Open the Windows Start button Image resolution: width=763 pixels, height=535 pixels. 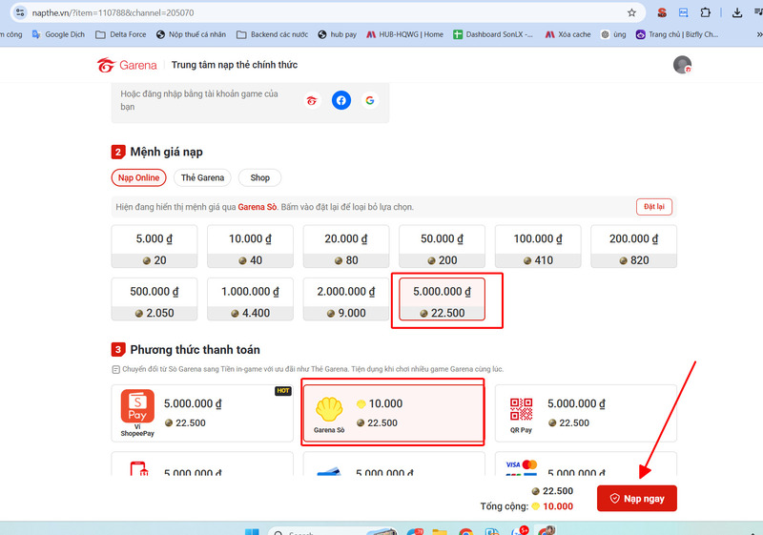[x=252, y=531]
